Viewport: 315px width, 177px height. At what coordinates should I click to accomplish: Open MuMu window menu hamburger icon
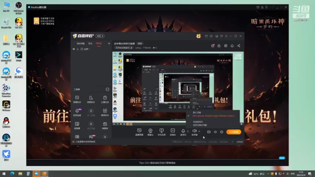[x=267, y=7]
